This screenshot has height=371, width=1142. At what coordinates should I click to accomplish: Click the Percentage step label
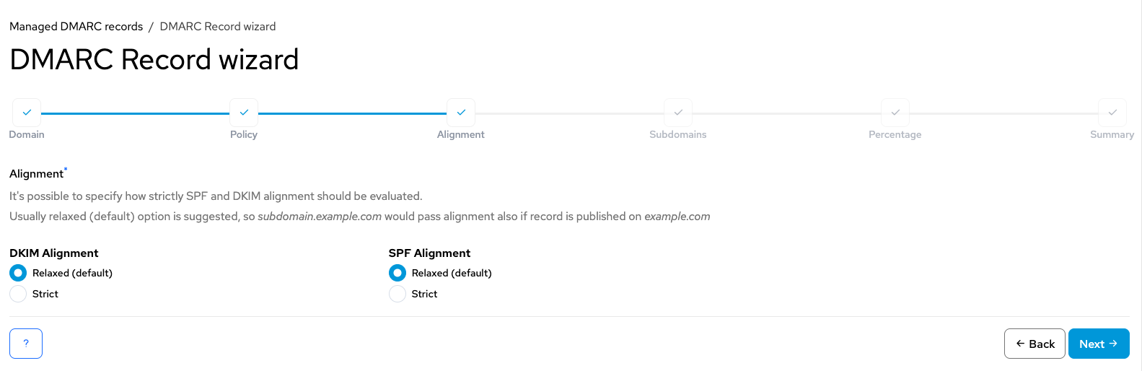(x=895, y=134)
